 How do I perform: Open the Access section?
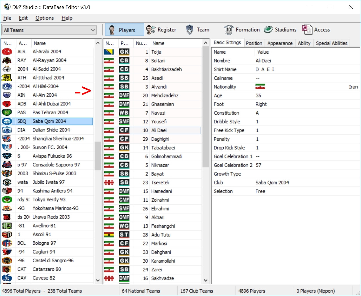[316, 30]
